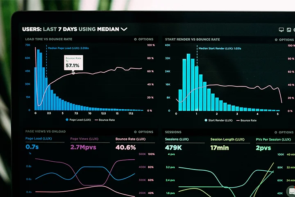Select the Bounce Rate (LUX) metric tab
The width and height of the screenshot is (295, 197).
tap(130, 139)
